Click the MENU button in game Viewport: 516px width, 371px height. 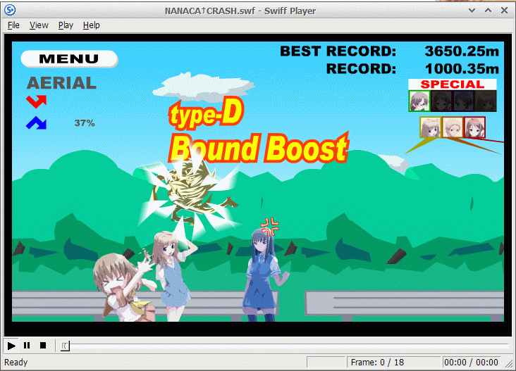pyautogui.click(x=69, y=59)
